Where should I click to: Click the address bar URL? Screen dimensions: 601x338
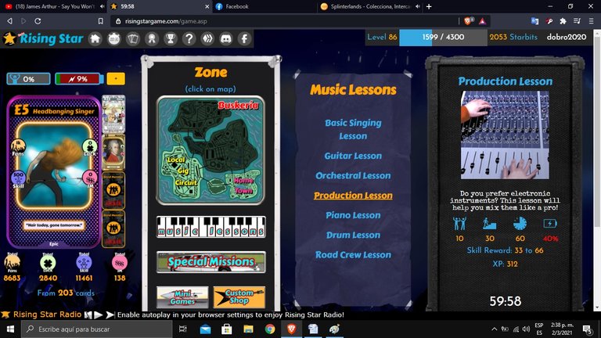(166, 21)
